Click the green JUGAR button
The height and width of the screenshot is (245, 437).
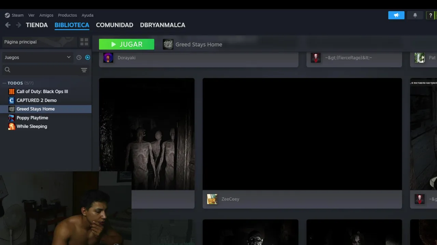coord(127,44)
